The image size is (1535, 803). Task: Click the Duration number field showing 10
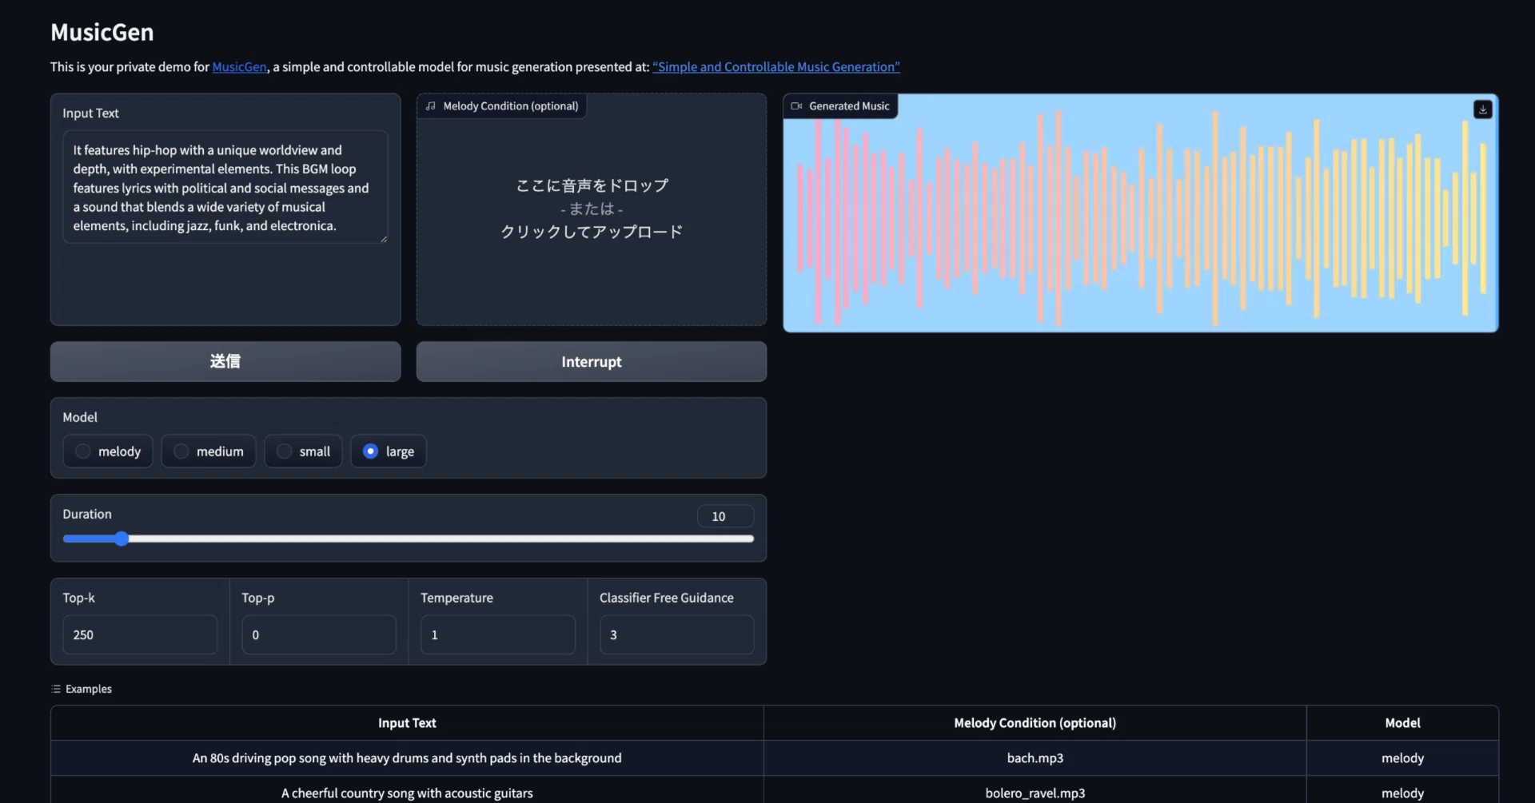(x=725, y=516)
